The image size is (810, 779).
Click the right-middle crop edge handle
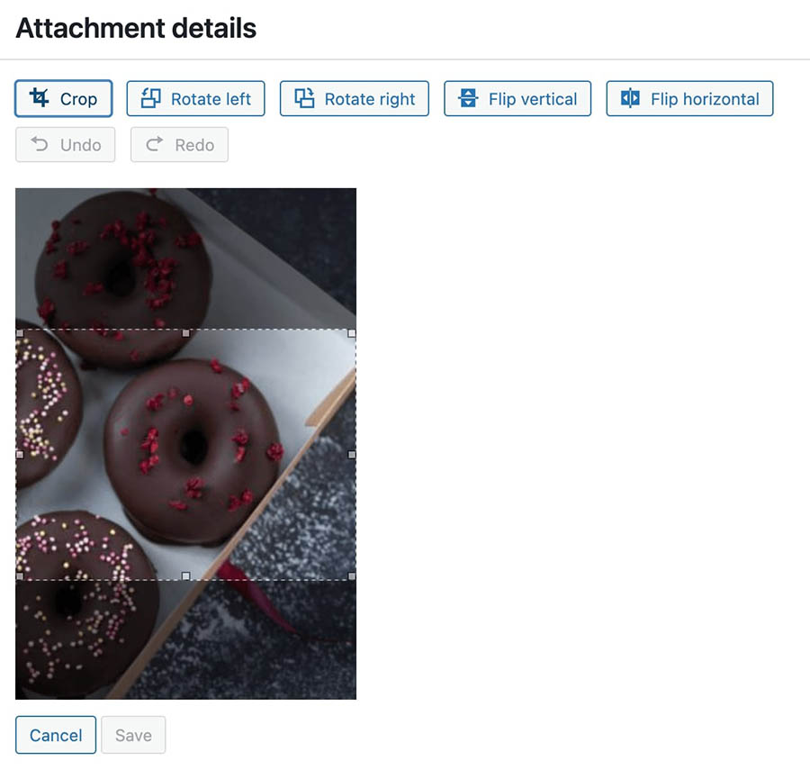[352, 455]
